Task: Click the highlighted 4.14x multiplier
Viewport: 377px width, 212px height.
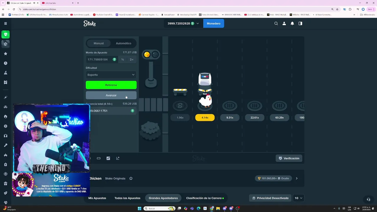Action: [205, 117]
